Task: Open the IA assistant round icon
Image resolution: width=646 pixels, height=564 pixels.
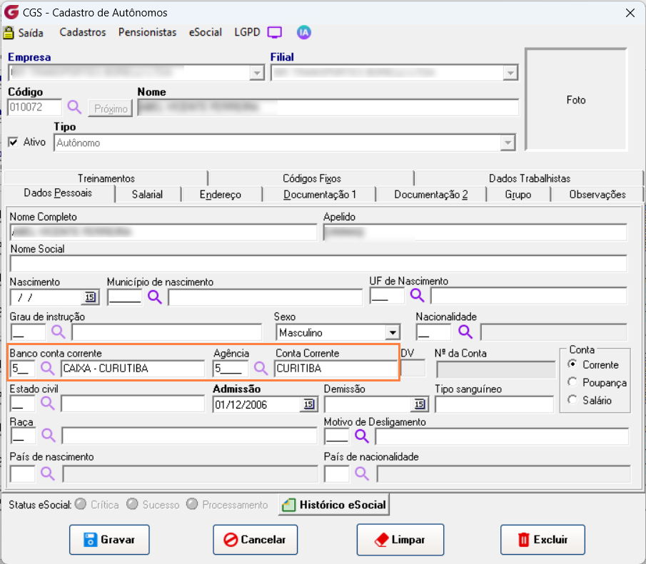Action: (304, 33)
